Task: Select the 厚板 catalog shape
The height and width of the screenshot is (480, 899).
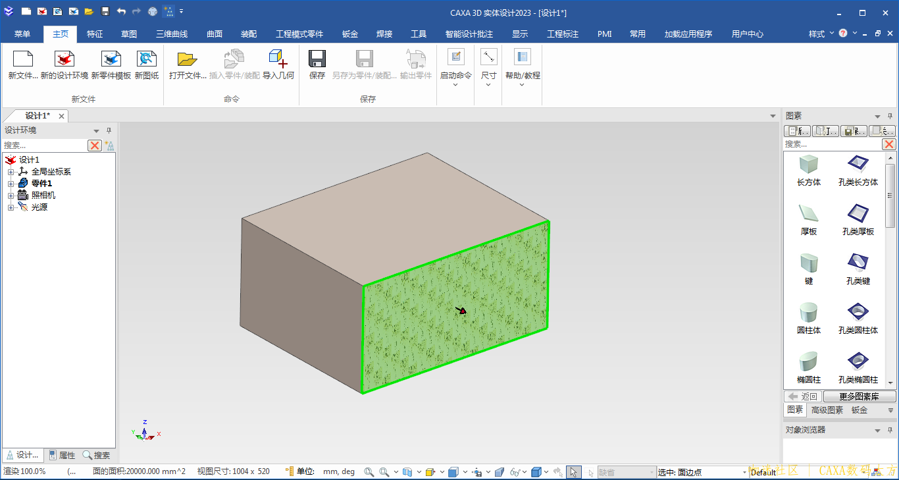Action: (809, 219)
